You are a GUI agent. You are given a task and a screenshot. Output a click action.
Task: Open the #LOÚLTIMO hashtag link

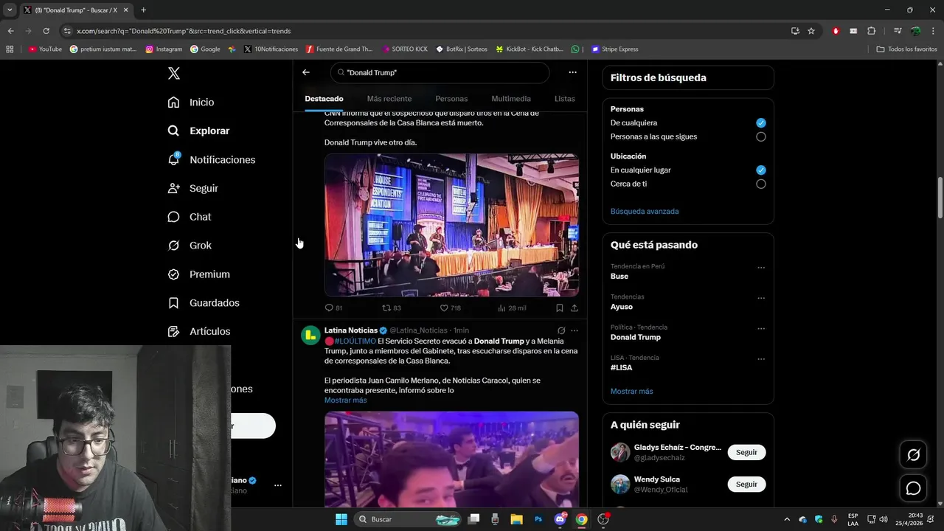click(355, 341)
